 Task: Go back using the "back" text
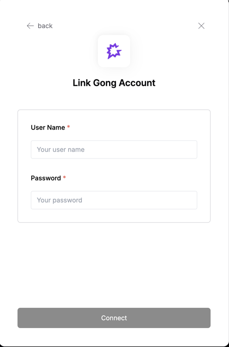pyautogui.click(x=45, y=26)
